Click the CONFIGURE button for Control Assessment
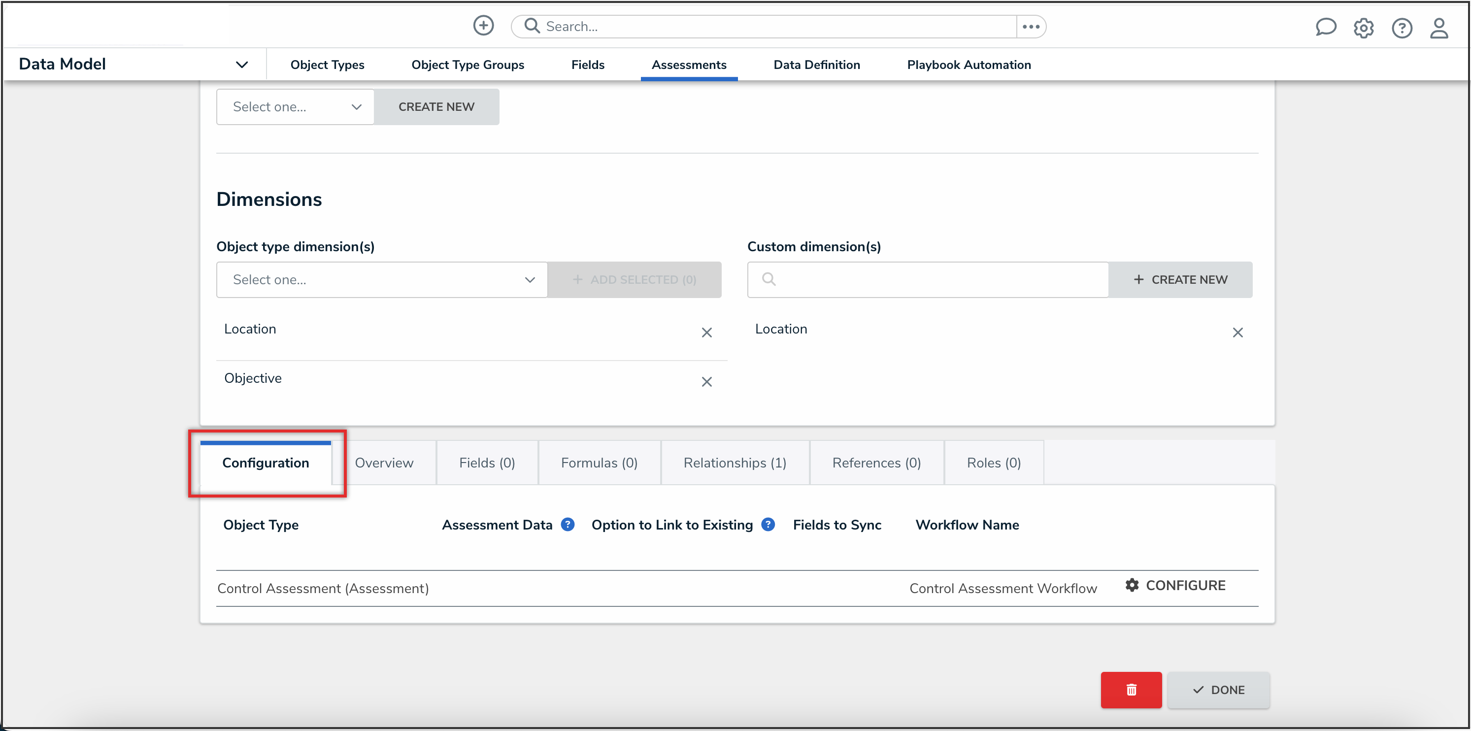Image resolution: width=1471 pixels, height=731 pixels. [x=1175, y=585]
